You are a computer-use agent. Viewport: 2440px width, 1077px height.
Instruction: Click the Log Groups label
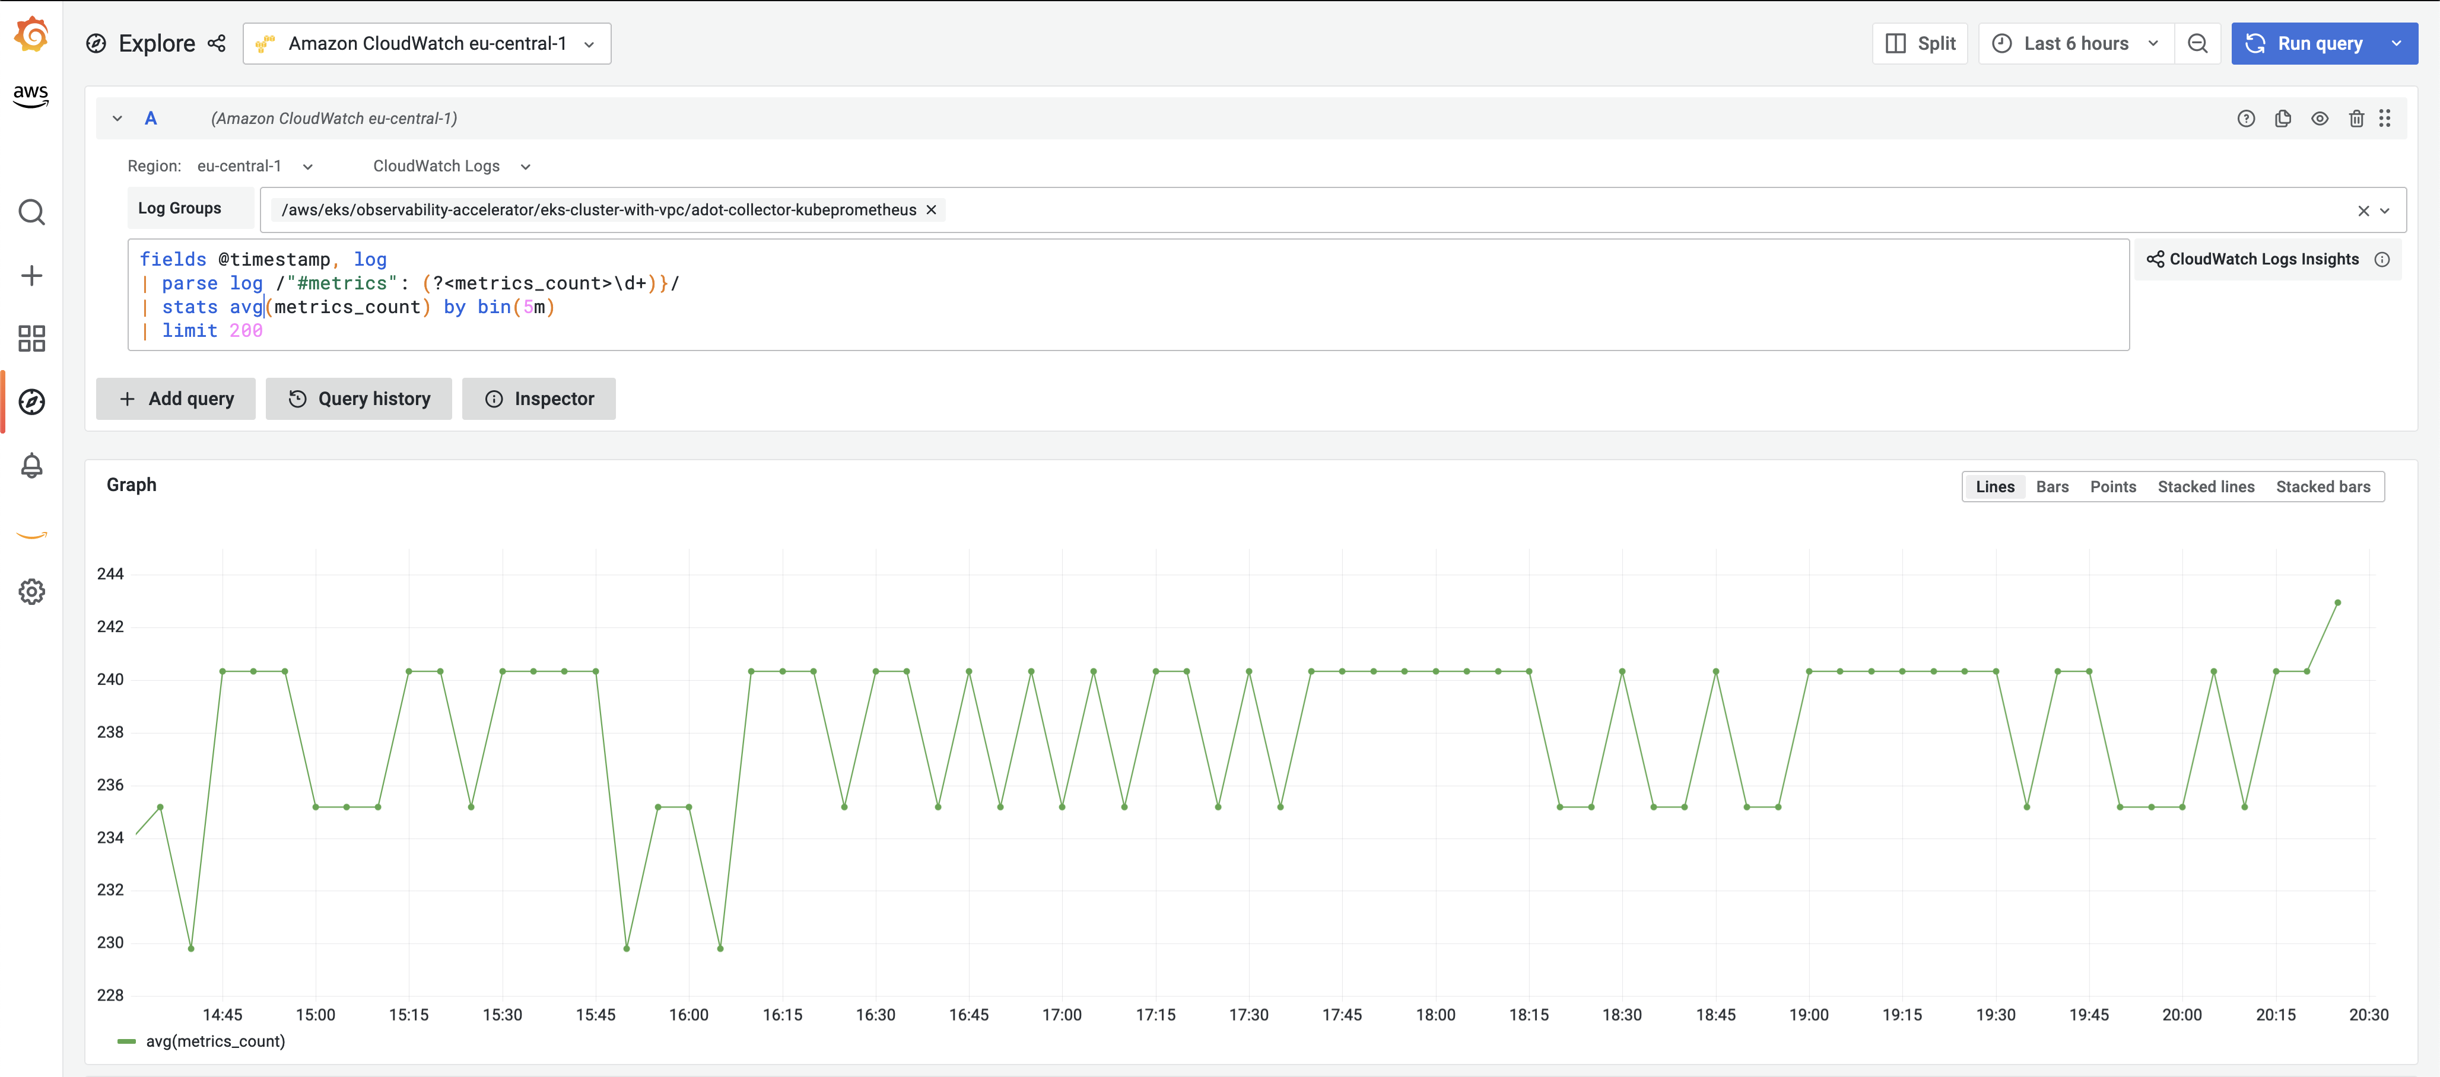click(180, 208)
